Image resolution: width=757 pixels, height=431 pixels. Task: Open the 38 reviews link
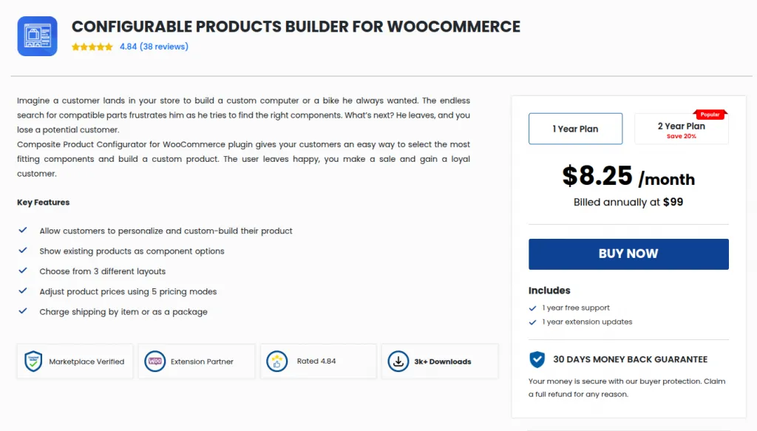point(163,47)
